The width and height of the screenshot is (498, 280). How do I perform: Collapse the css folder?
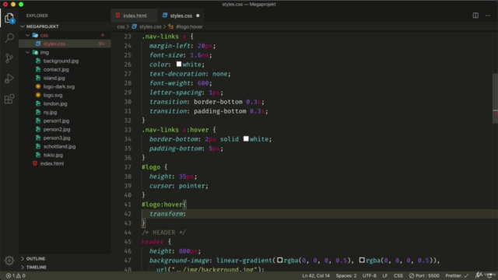[x=28, y=35]
